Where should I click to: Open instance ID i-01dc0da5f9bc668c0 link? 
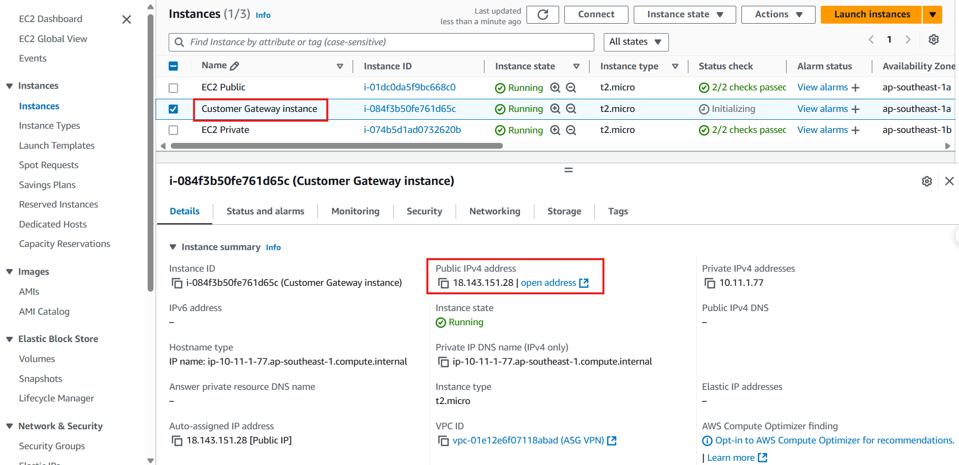point(409,87)
